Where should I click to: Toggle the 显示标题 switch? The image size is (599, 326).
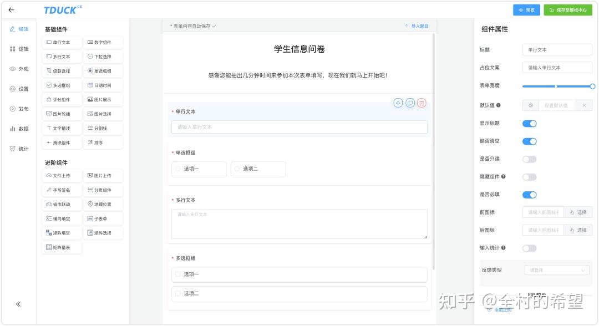pyautogui.click(x=530, y=123)
